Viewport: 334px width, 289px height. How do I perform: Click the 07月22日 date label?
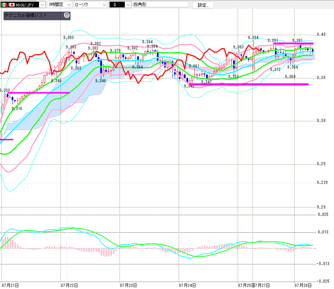[69, 285]
